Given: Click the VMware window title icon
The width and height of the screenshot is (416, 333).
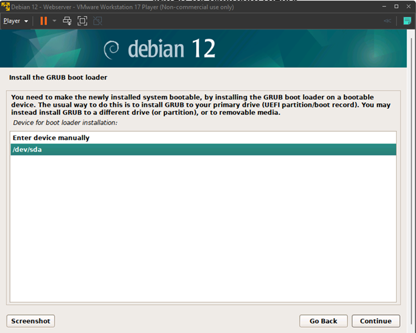Looking at the screenshot, I should tap(5, 7).
